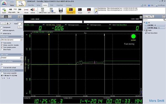The height and width of the screenshot is (104, 166).
Task: Open the Geluid dropdown arrow
Action: 36,11
